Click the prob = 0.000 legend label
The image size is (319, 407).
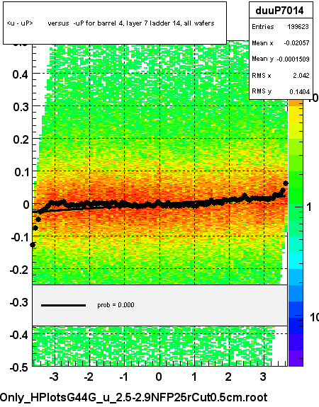click(116, 305)
